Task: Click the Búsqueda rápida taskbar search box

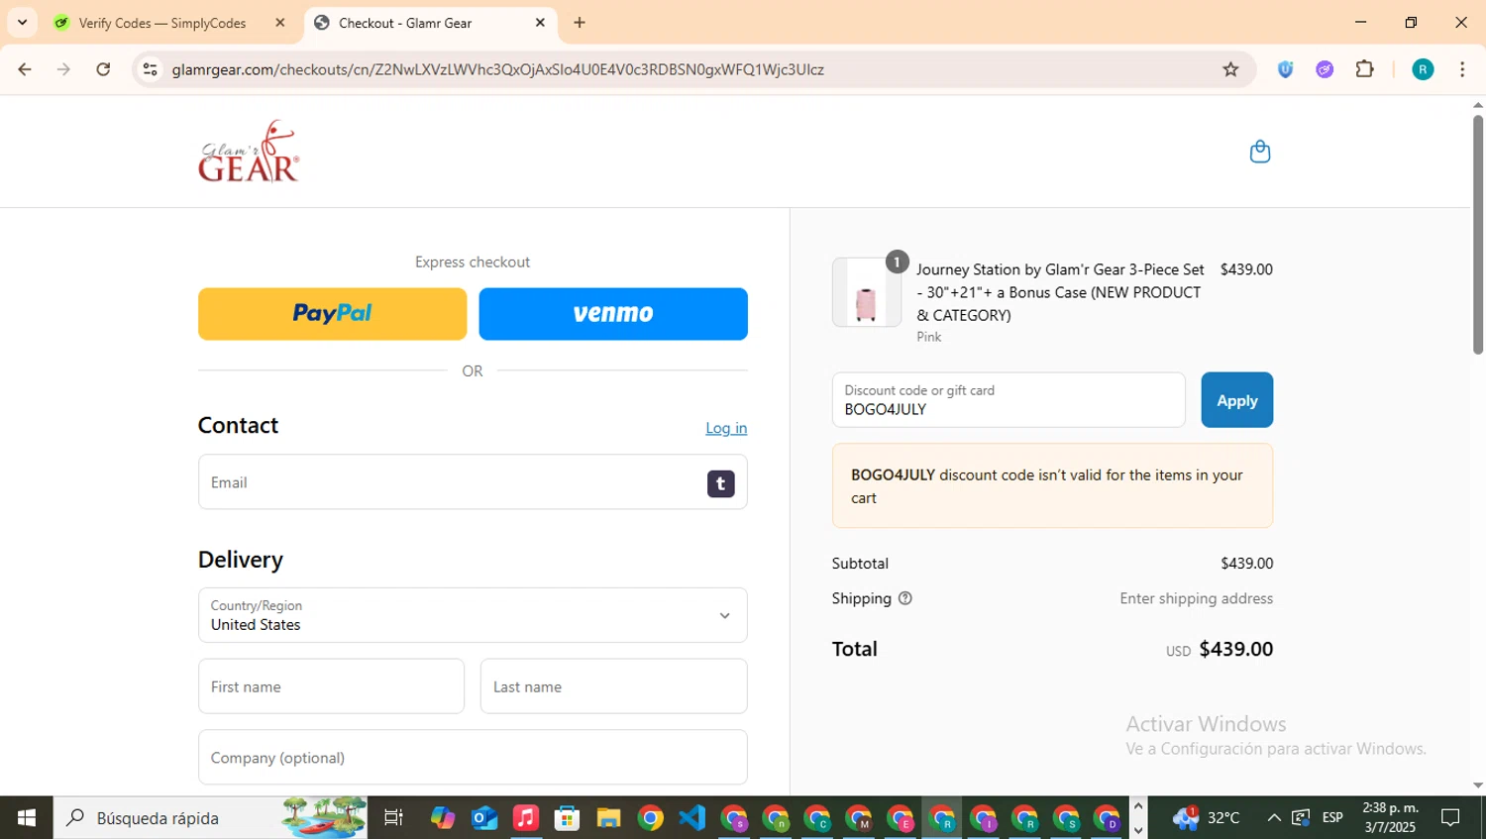Action: 210,817
